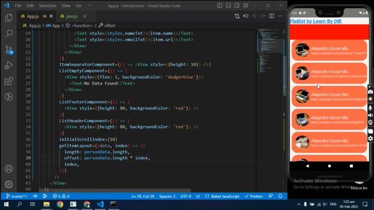
Task: Toggle the primary side bar layout icon
Action: (x=220, y=5)
